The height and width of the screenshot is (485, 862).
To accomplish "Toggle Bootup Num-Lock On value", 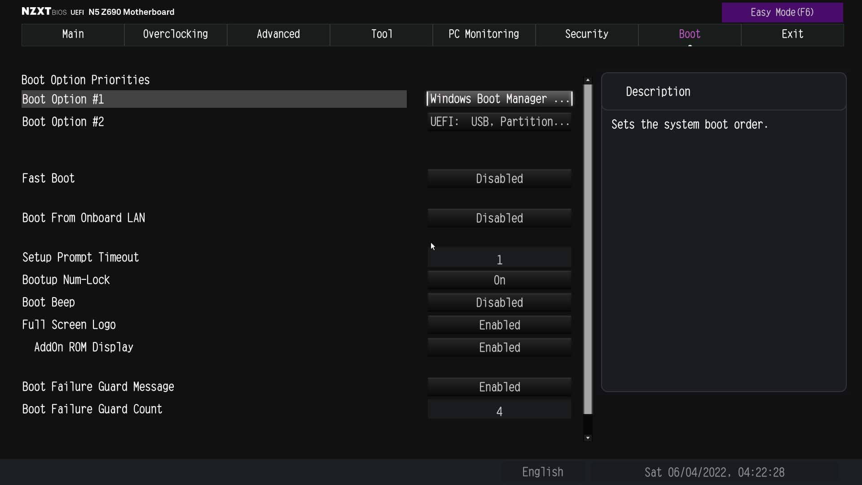I will point(499,280).
